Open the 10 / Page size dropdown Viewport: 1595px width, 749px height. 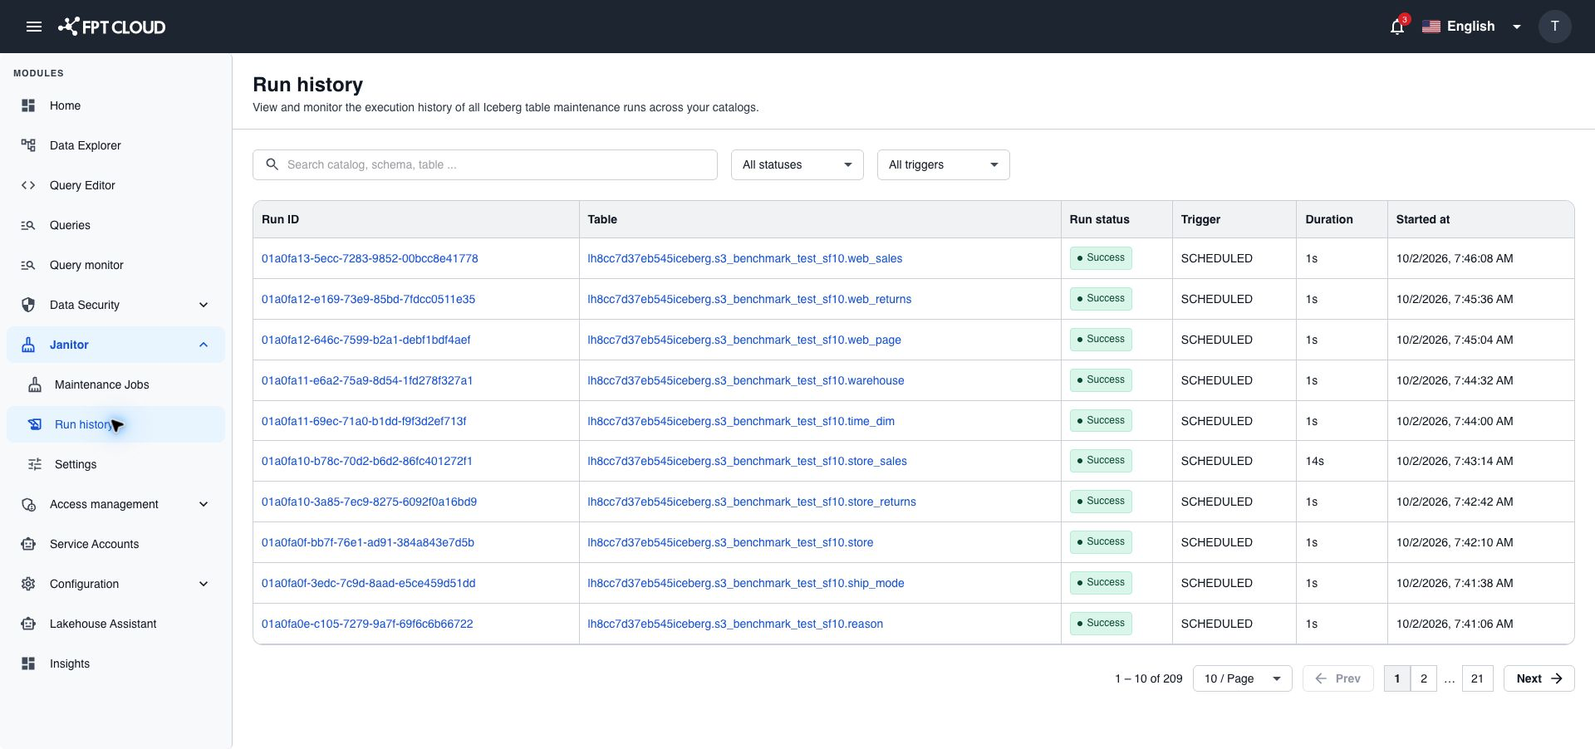[x=1243, y=678]
